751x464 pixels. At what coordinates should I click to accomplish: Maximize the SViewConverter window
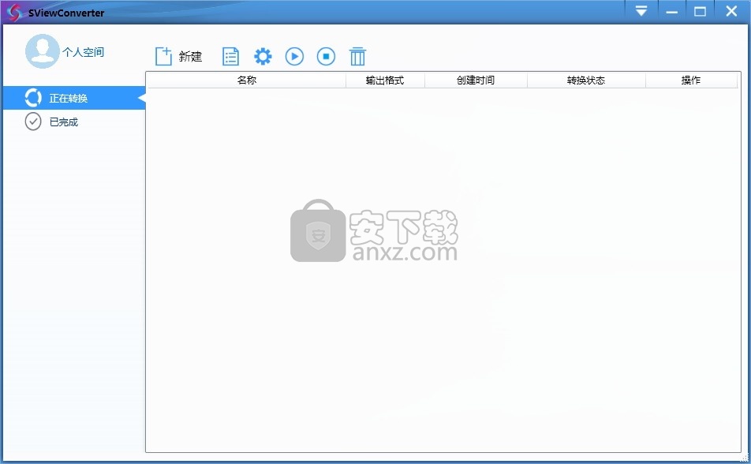click(x=700, y=11)
